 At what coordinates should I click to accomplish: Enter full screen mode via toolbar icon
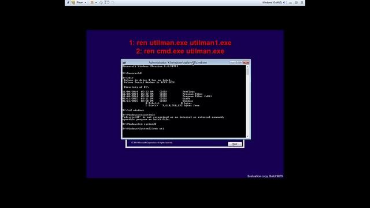[107, 2]
